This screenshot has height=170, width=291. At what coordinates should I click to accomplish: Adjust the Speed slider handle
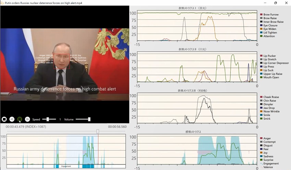[48, 119]
